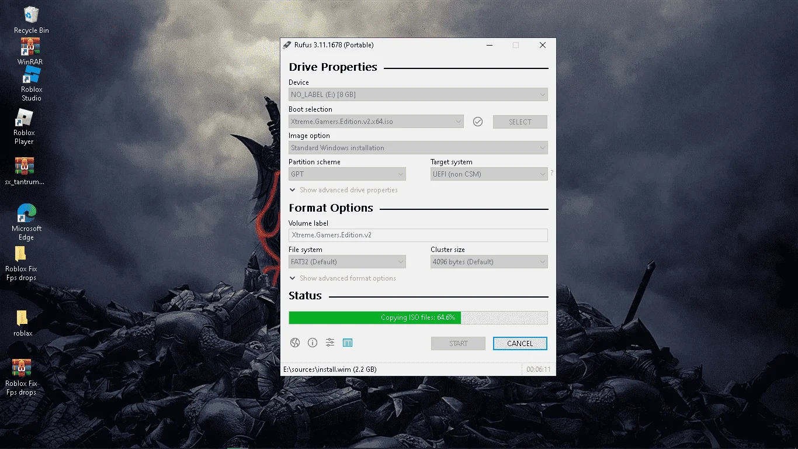Click the Volume label input field
Screen dimensions: 798x449
tap(418, 235)
